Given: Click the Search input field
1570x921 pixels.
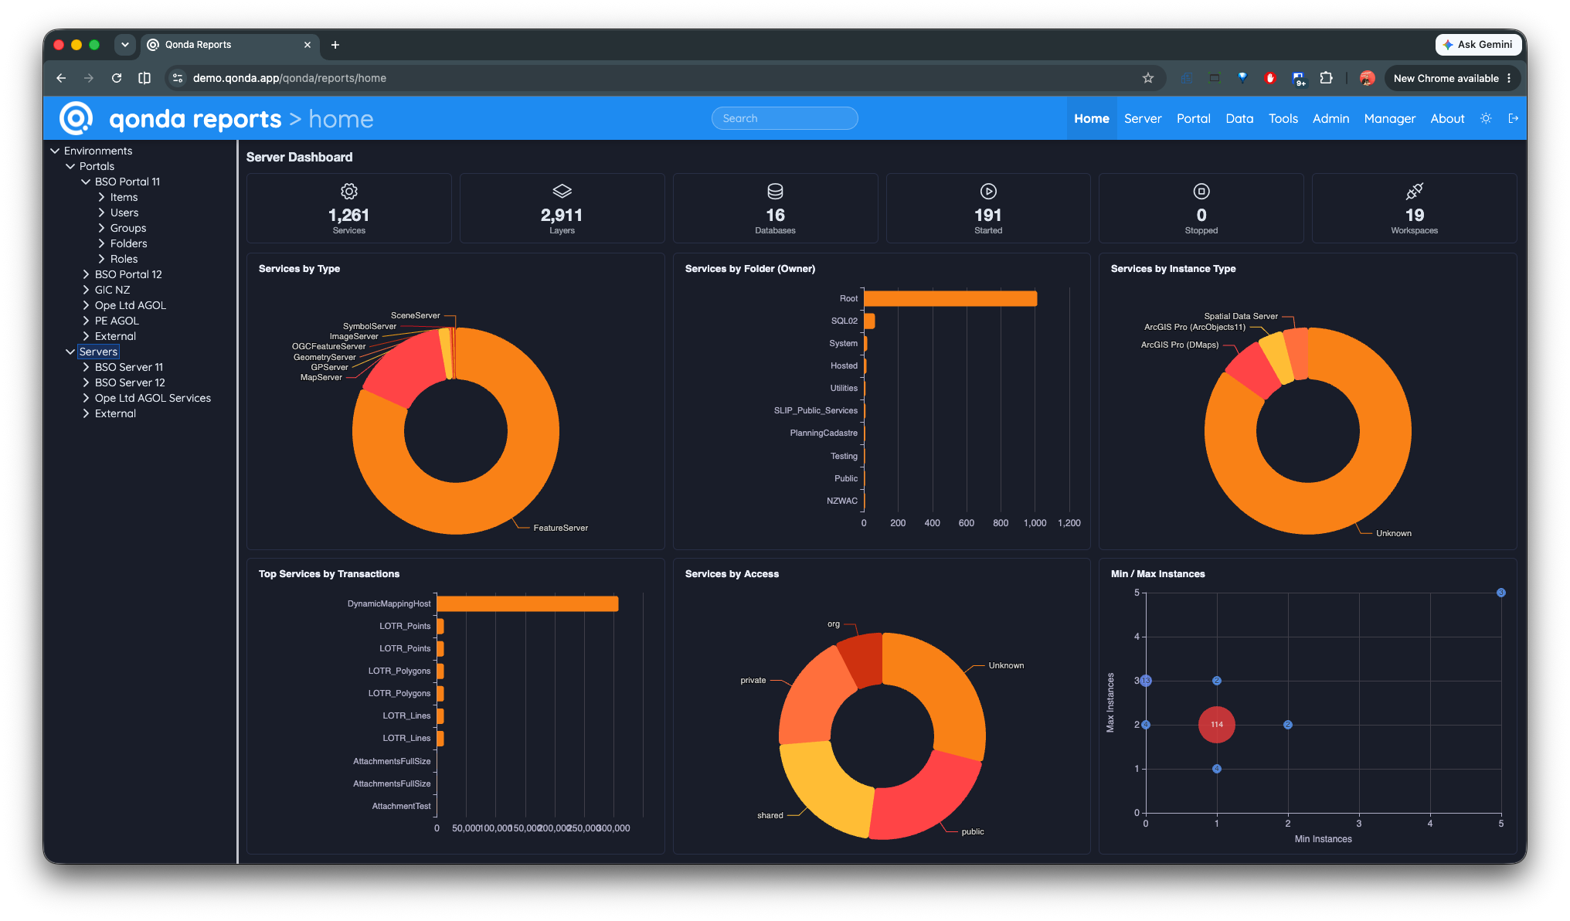Looking at the screenshot, I should click(784, 118).
